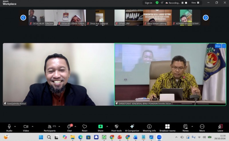Open the Windows Start menu
The image size is (229, 141).
coord(41,137)
